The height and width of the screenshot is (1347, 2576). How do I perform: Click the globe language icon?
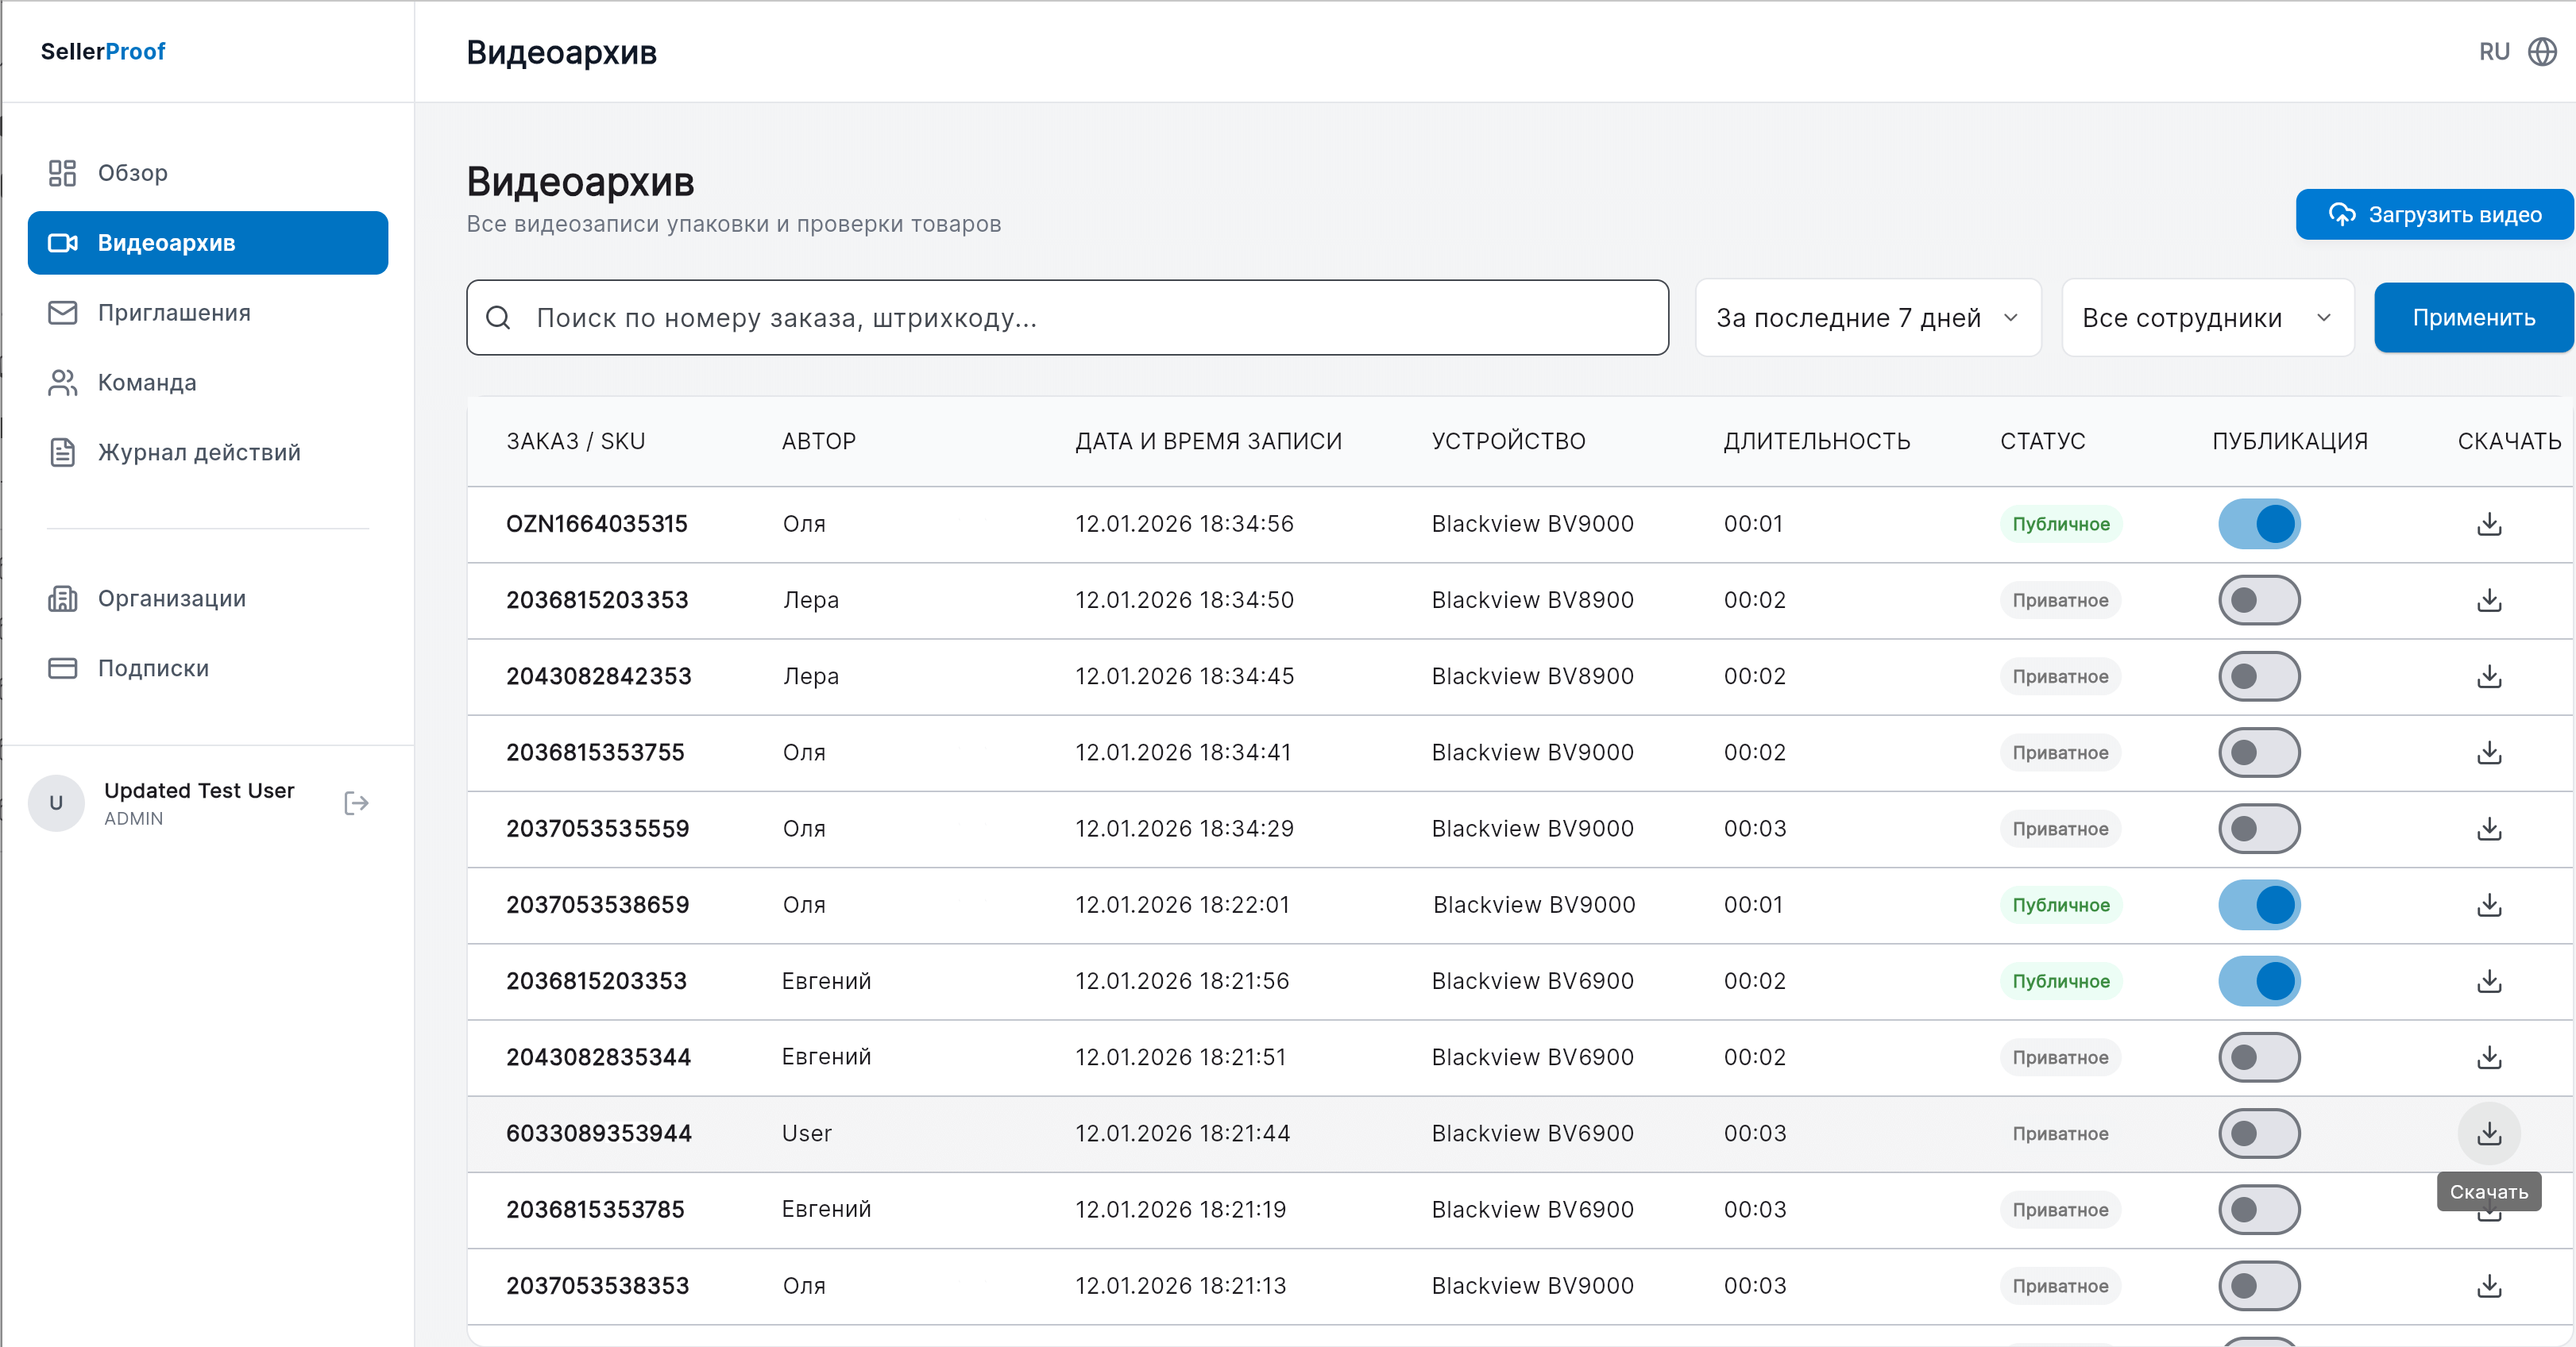2542,52
